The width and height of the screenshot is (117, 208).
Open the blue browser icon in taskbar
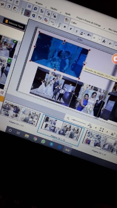59,147
